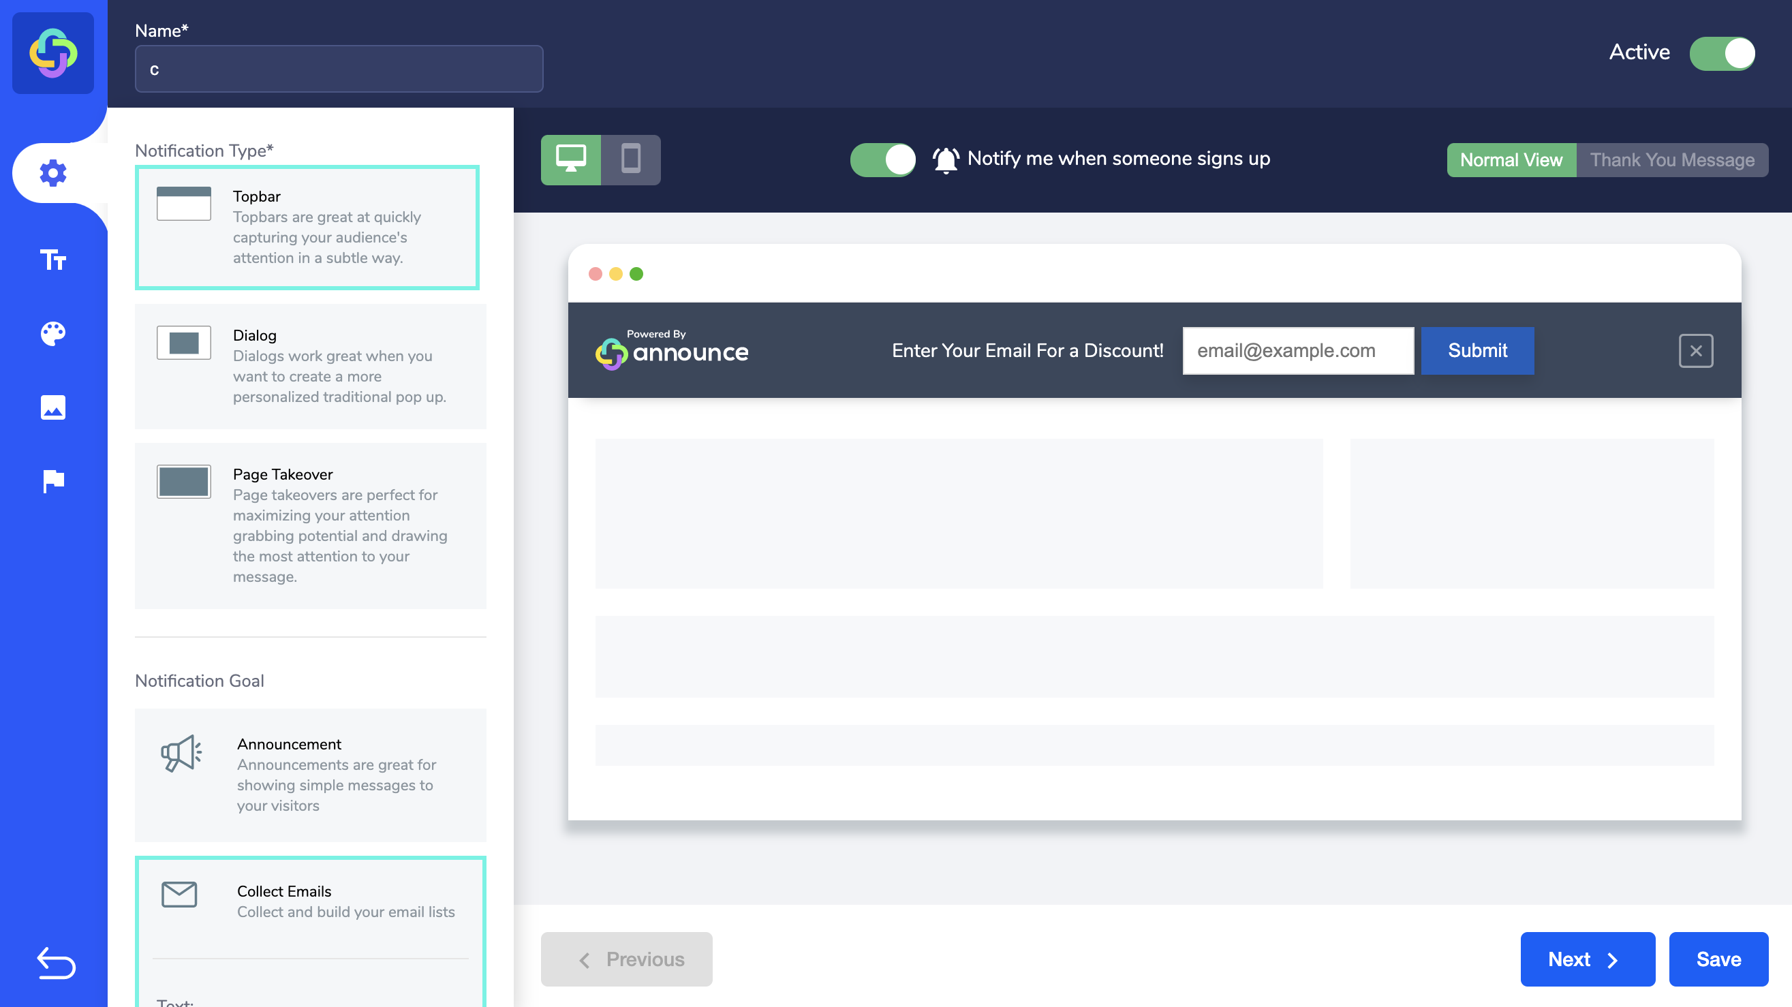Switch to desktop preview mode
The image size is (1792, 1007).
570,159
